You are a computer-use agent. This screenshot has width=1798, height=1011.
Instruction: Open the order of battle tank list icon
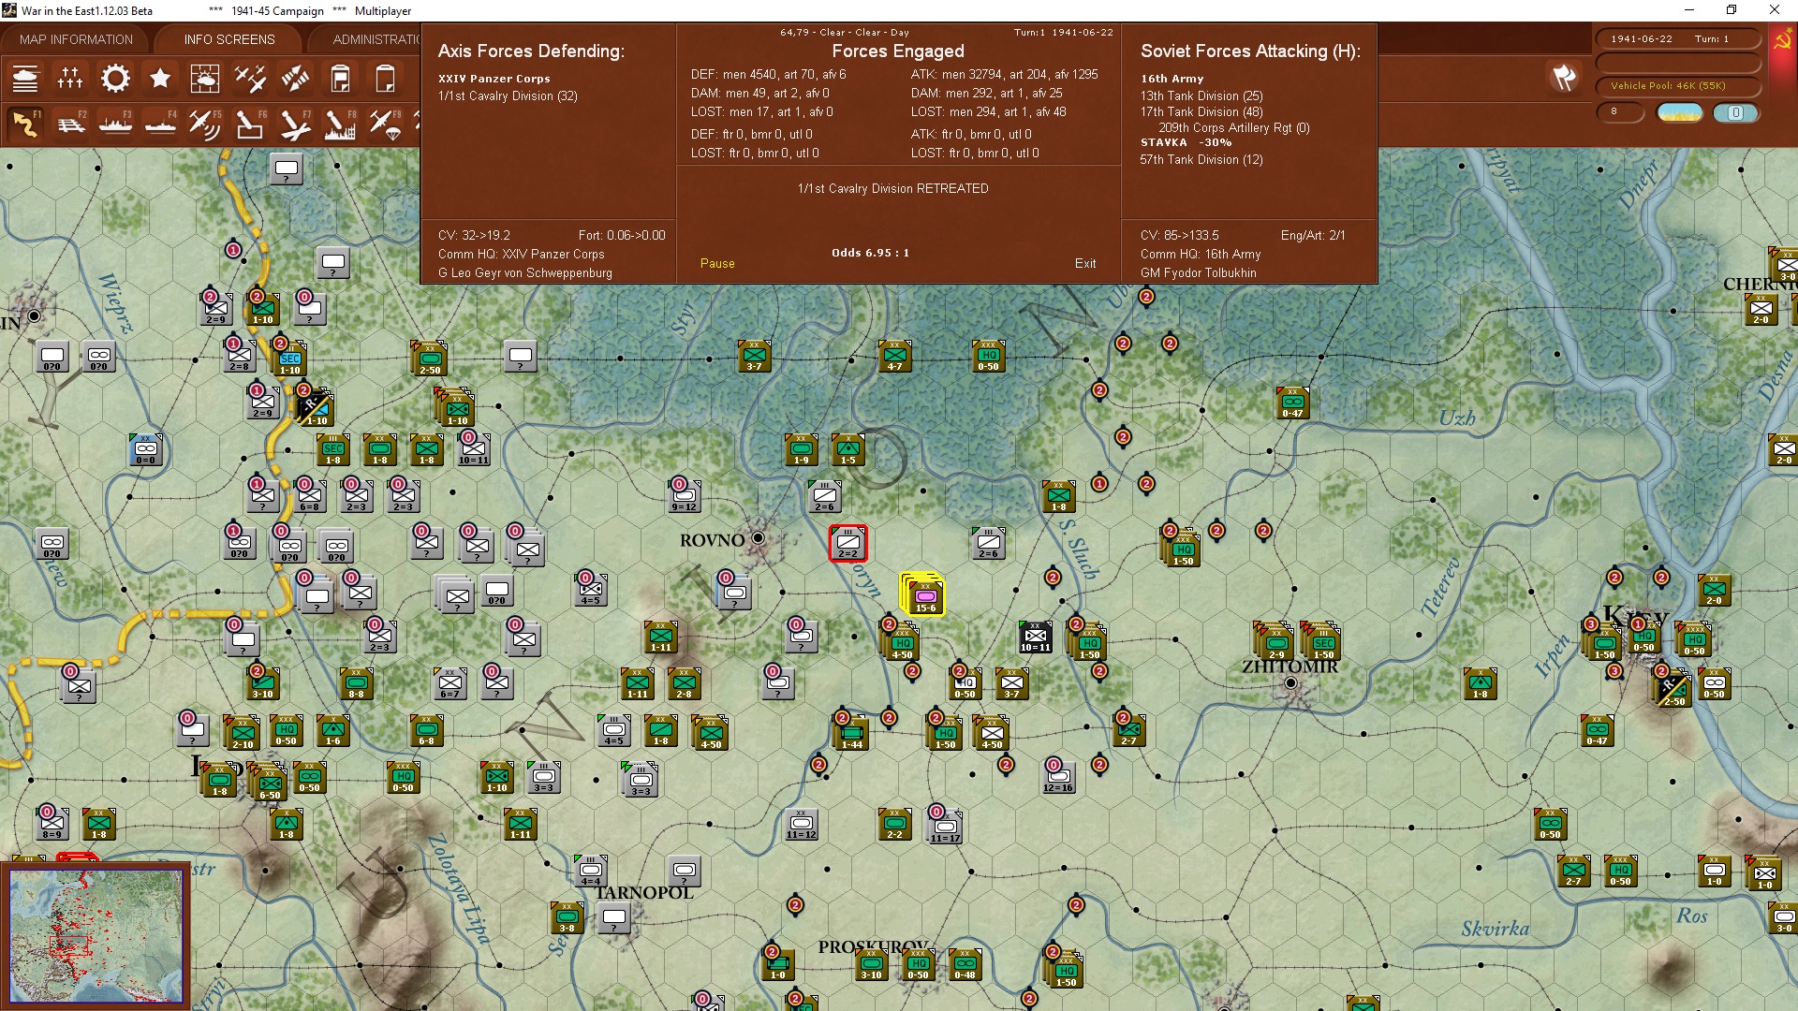click(25, 79)
